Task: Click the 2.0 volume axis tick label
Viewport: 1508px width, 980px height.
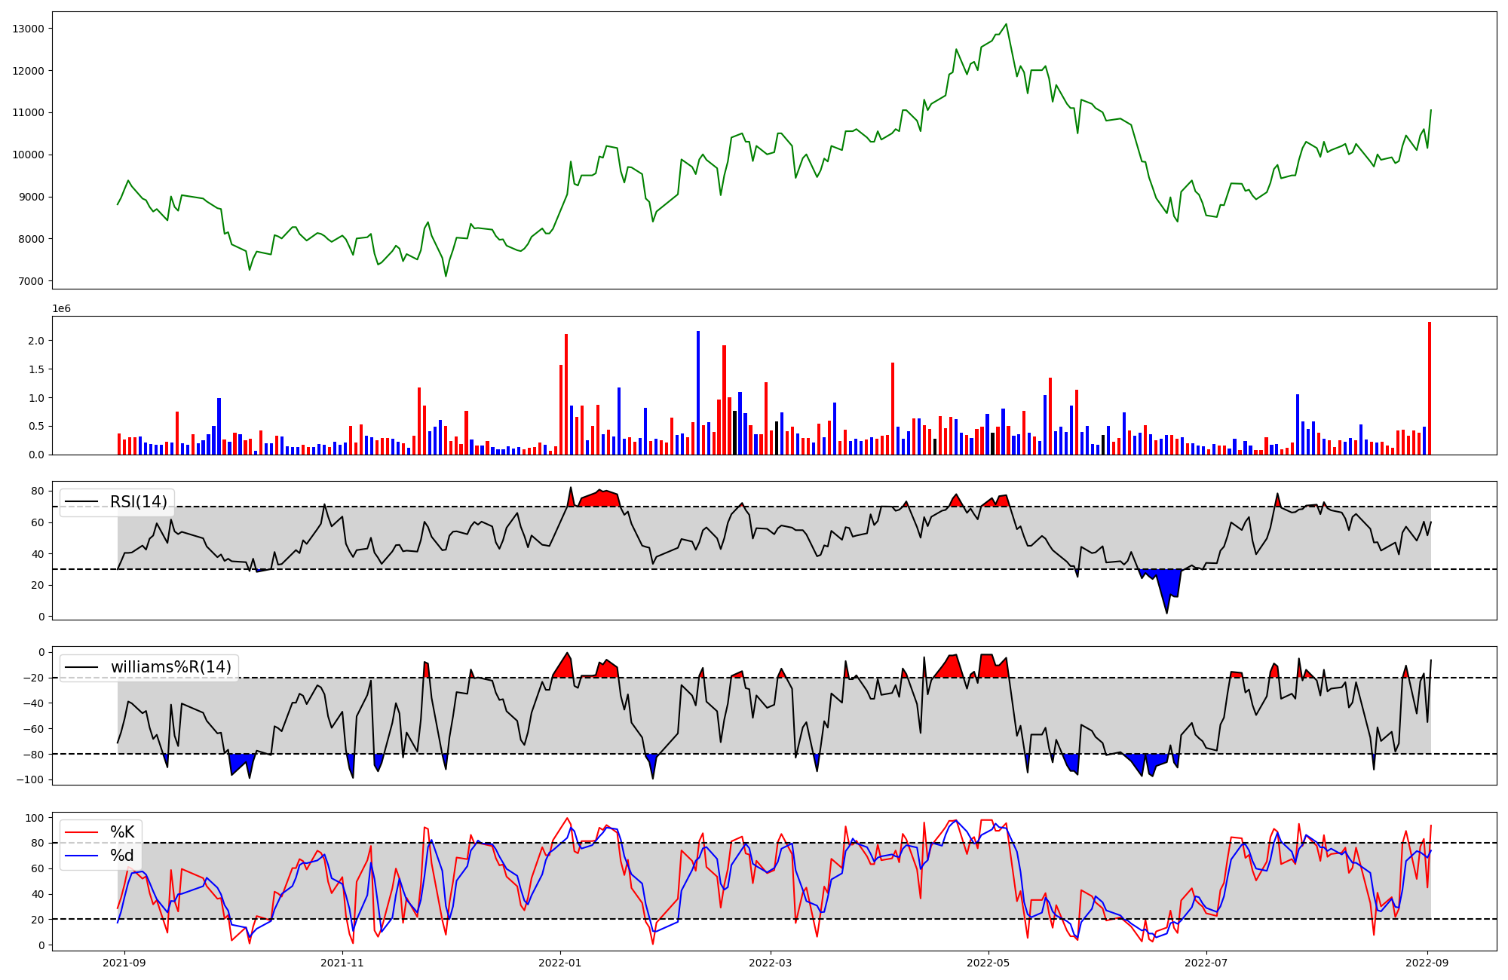Action: (x=35, y=341)
